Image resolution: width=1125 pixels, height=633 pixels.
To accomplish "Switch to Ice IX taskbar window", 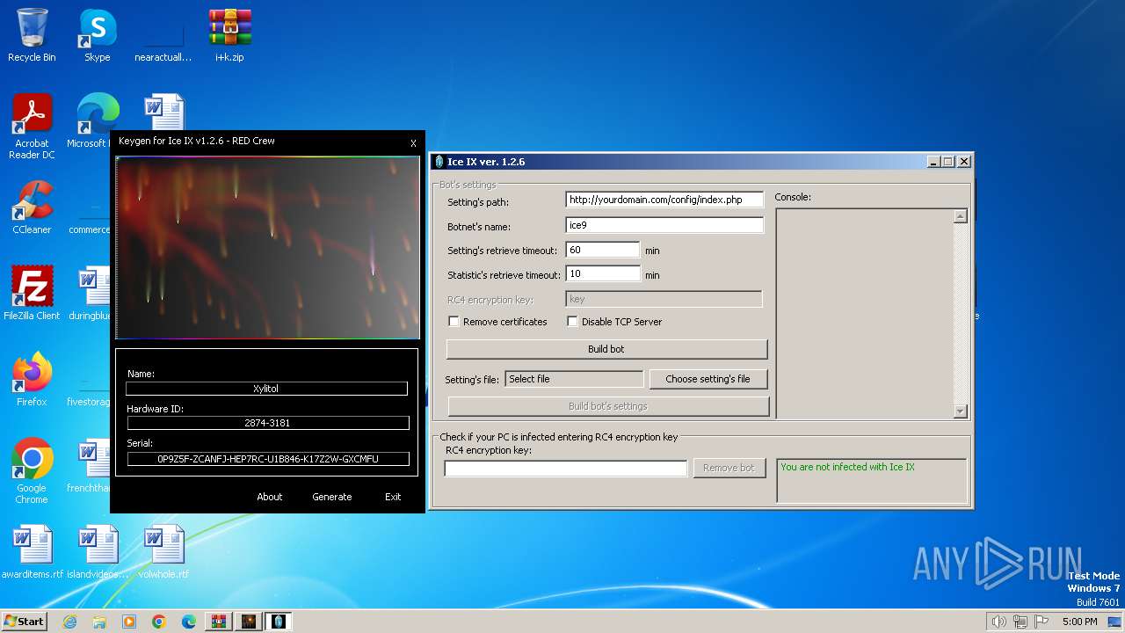I will click(279, 622).
